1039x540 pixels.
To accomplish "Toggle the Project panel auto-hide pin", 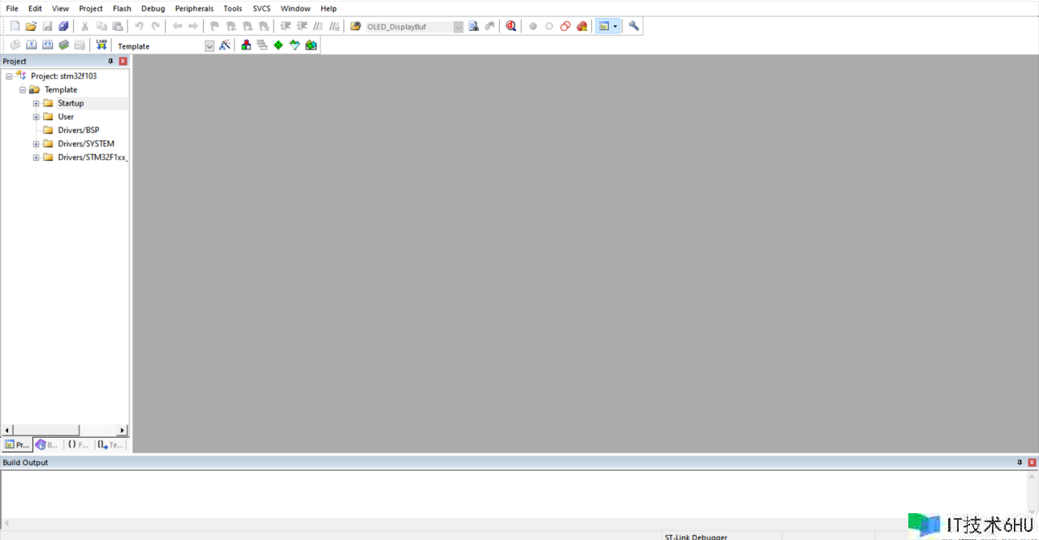I will tap(111, 61).
